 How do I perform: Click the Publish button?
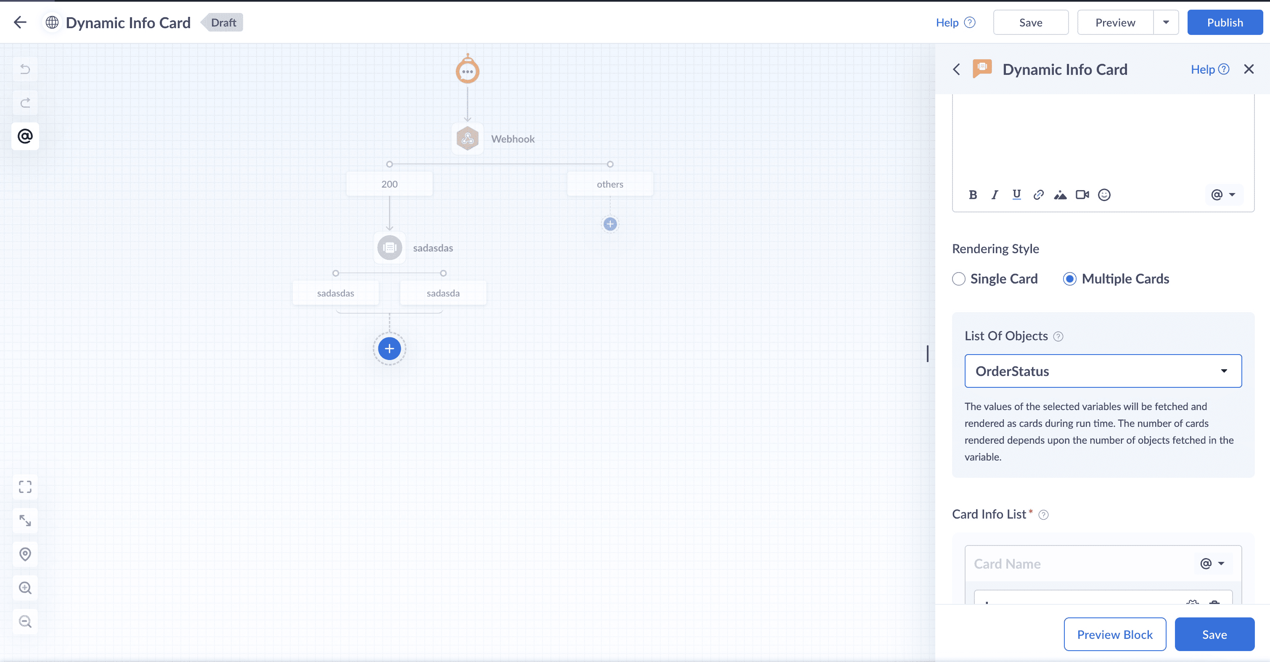pos(1225,22)
